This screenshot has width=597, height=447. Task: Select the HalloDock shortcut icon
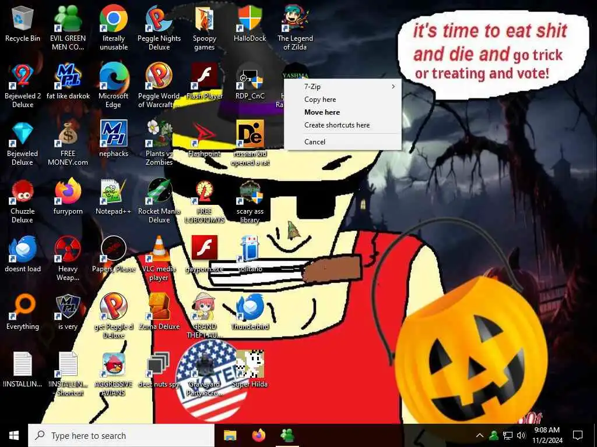250,19
